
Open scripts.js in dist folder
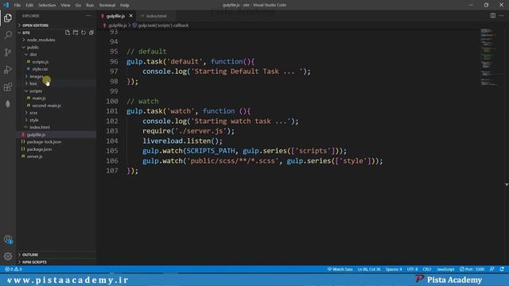point(56,62)
